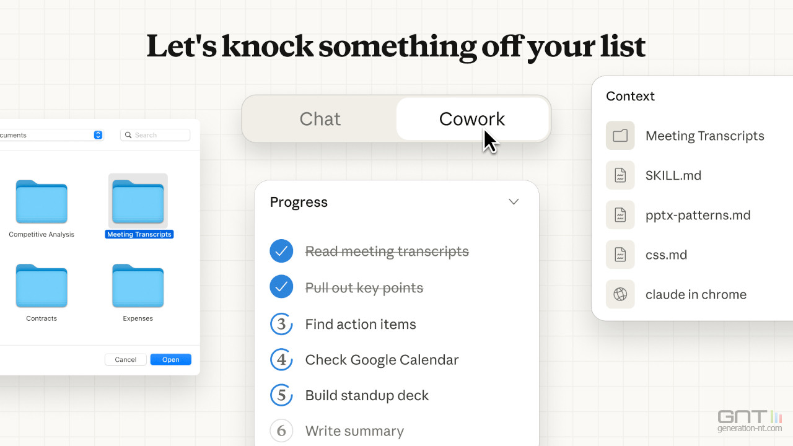Viewport: 793px width, 446px height.
Task: Select the Expenses folder
Action: [137, 286]
